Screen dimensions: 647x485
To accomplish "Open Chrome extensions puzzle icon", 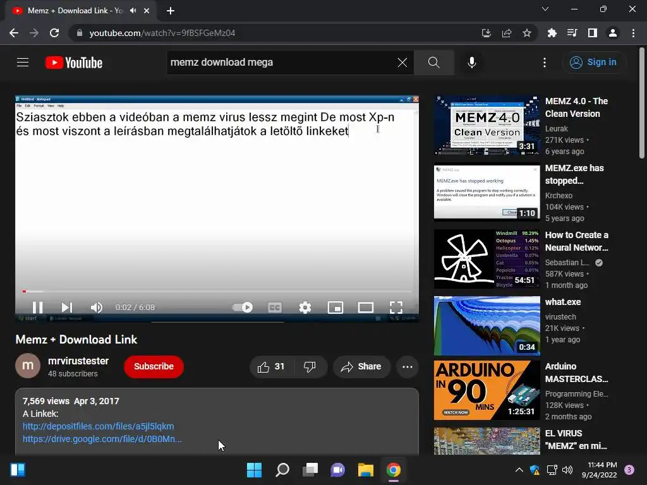I will coord(552,33).
